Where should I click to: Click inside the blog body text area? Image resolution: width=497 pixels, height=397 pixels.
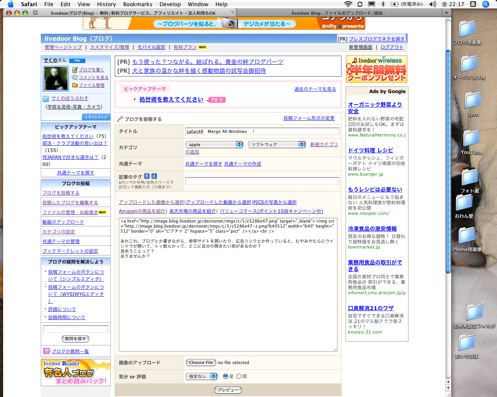click(228, 285)
